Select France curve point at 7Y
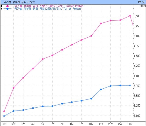The width and height of the screenshot is (146, 126). click(x=62, y=50)
